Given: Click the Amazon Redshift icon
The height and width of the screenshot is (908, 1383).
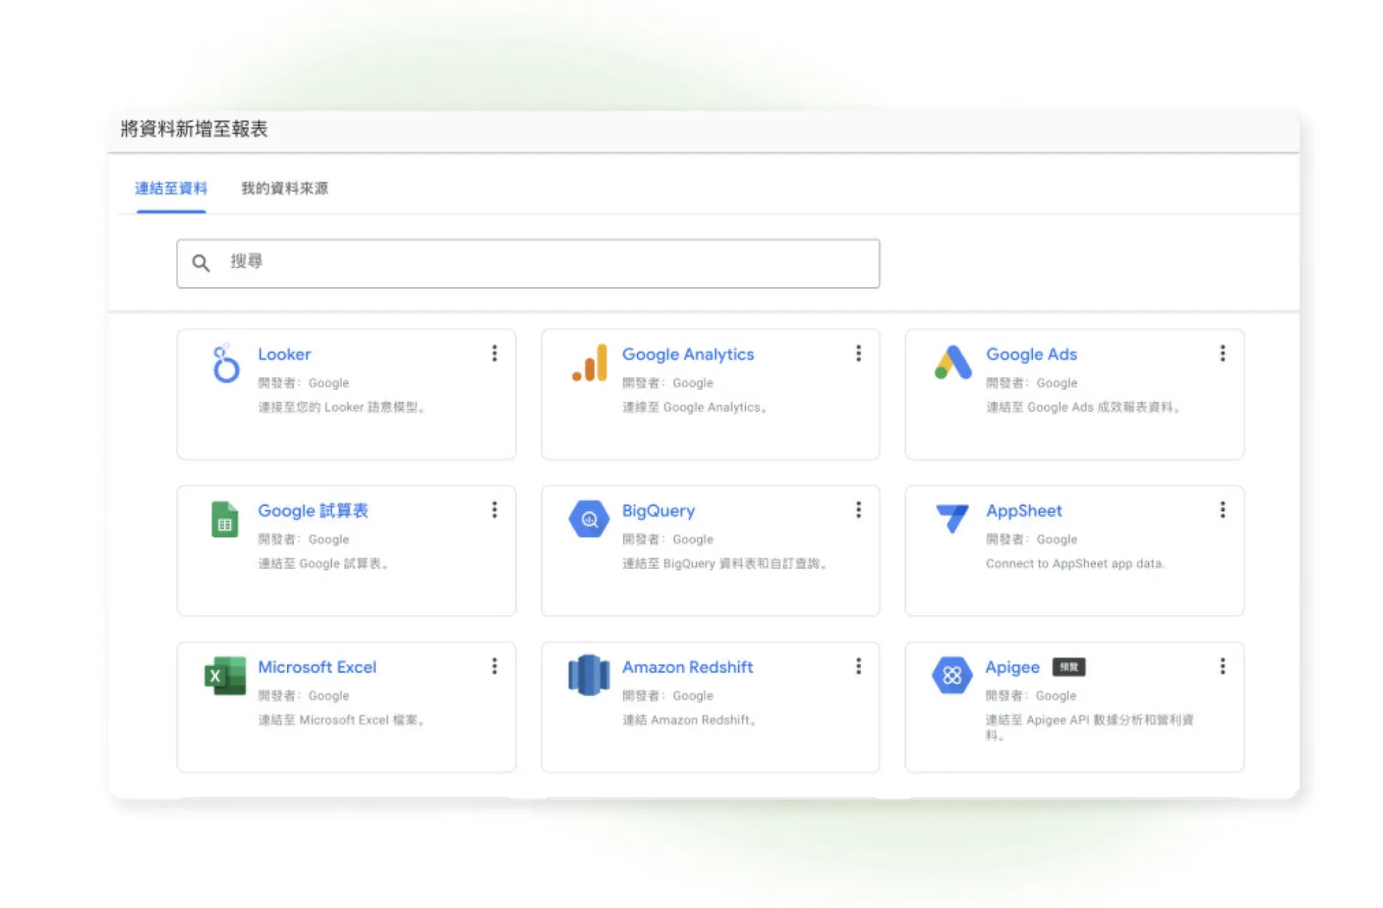Looking at the screenshot, I should [589, 675].
